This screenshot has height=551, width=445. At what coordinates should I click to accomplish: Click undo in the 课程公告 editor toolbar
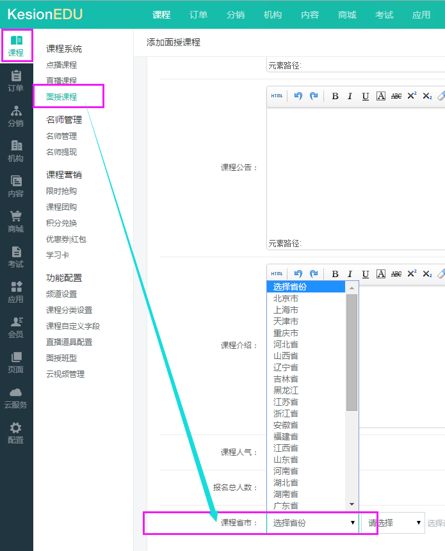click(298, 96)
